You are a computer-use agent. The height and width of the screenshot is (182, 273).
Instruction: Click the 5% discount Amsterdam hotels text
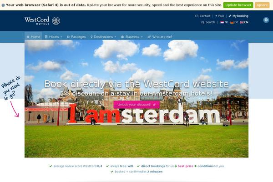pyautogui.click(x=136, y=94)
